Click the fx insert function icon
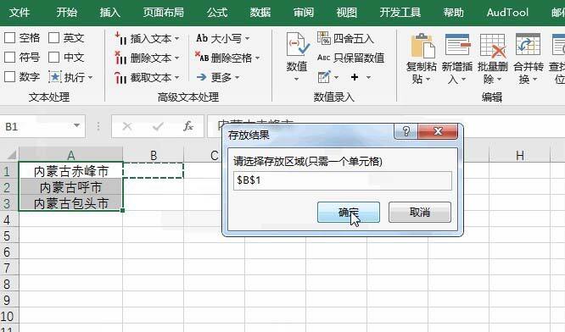The width and height of the screenshot is (565, 332). [x=188, y=126]
